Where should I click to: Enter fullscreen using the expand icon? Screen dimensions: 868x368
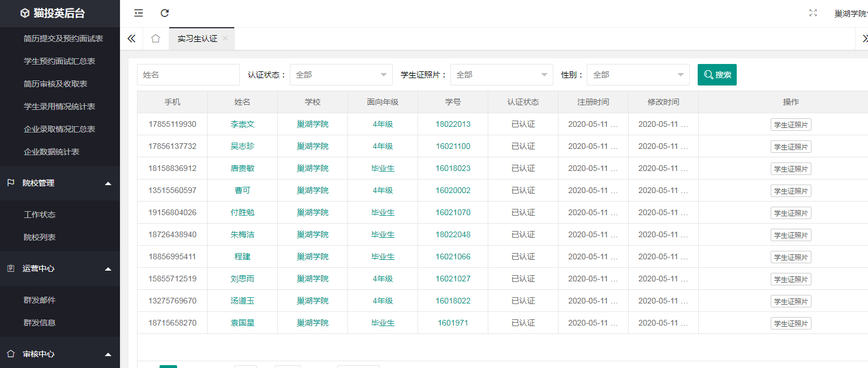(813, 13)
